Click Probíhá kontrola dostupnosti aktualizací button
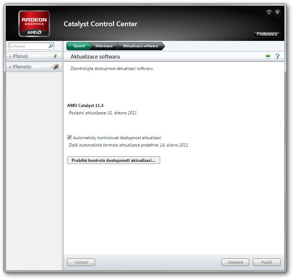 (114, 160)
